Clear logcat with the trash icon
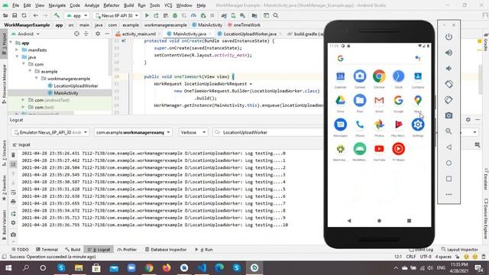Viewport: 489px width, 275px height. tap(13, 154)
